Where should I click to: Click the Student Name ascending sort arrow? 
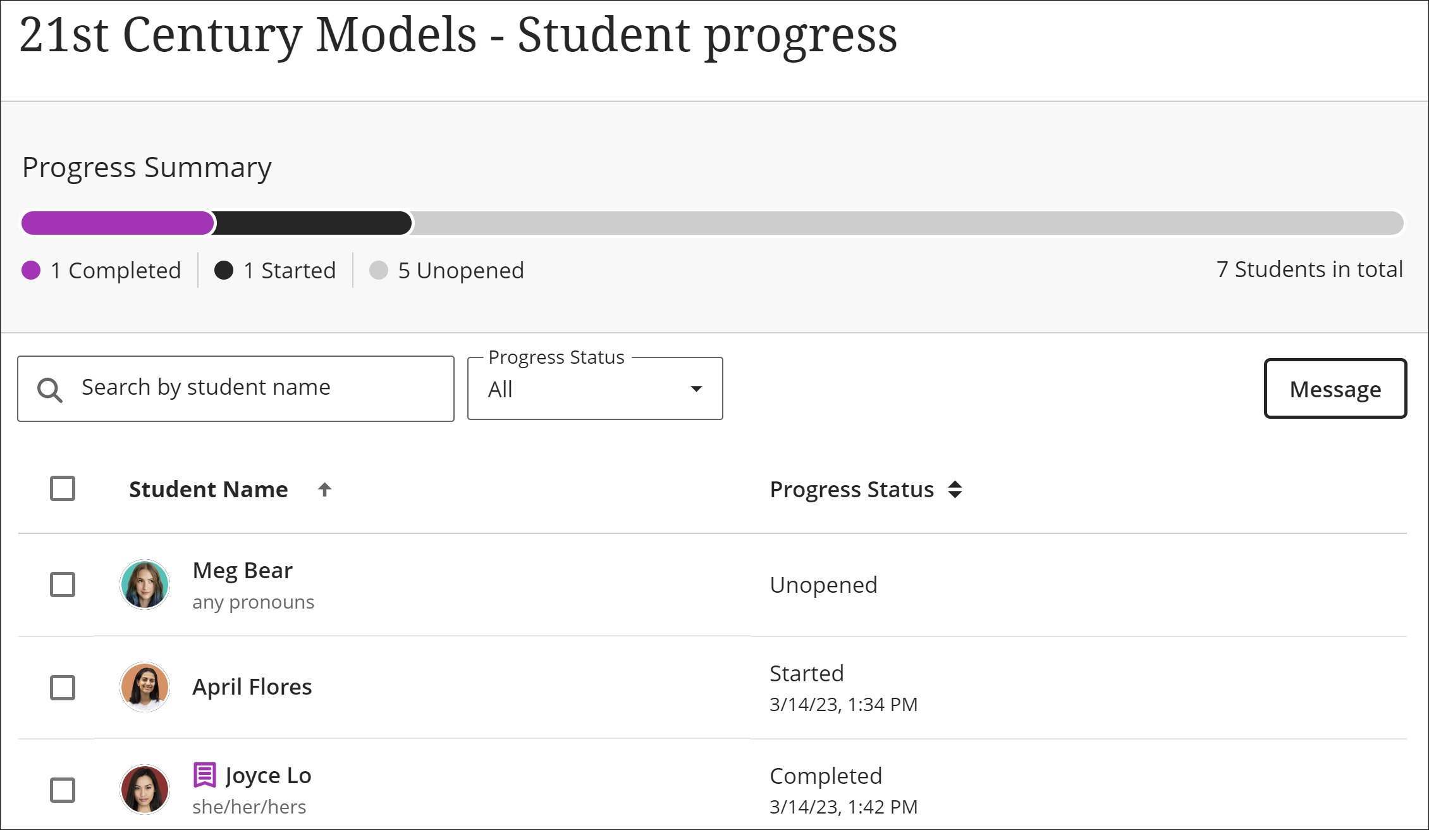pyautogui.click(x=324, y=489)
